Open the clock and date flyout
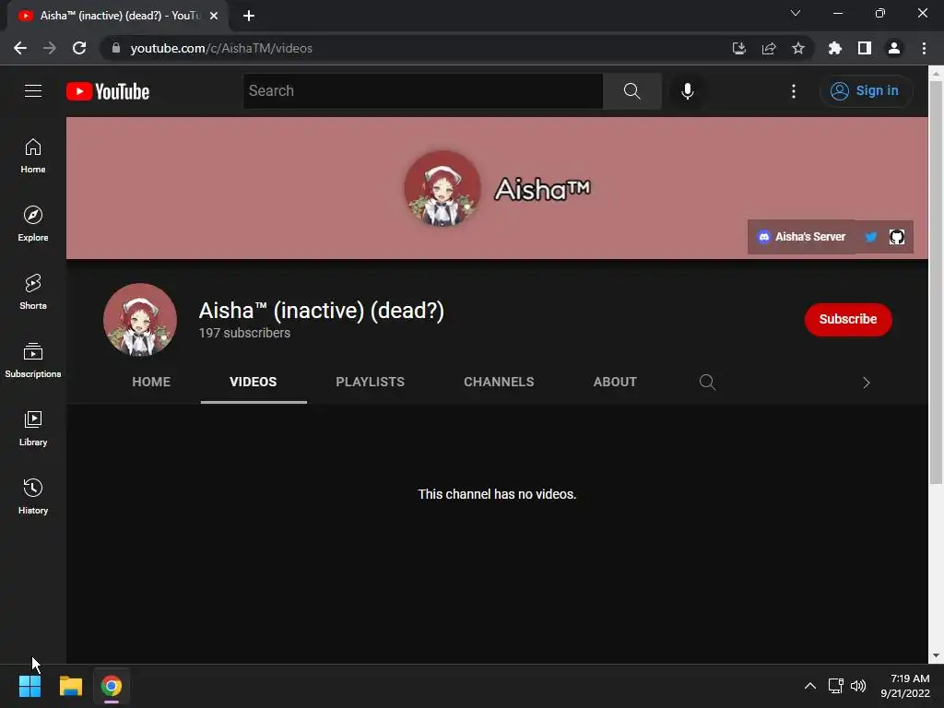 click(x=905, y=686)
